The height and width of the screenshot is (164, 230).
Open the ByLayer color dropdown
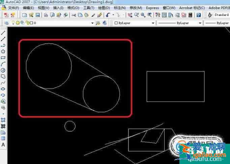pos(153,23)
